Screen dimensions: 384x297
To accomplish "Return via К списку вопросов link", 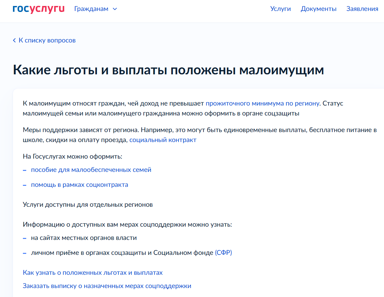I will pos(47,40).
